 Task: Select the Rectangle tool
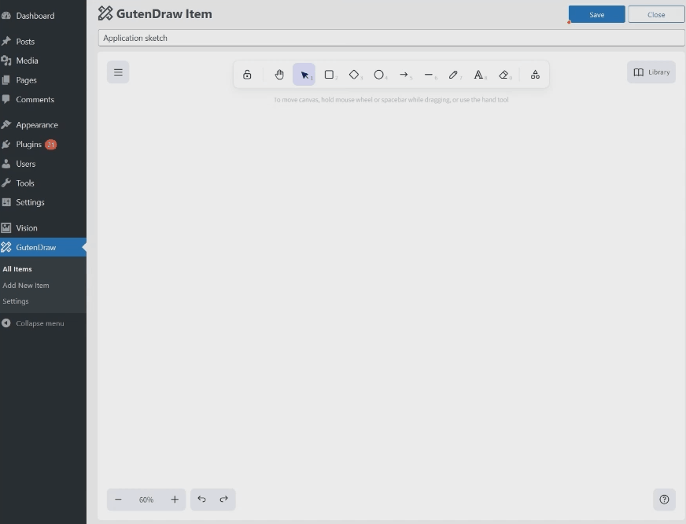329,74
